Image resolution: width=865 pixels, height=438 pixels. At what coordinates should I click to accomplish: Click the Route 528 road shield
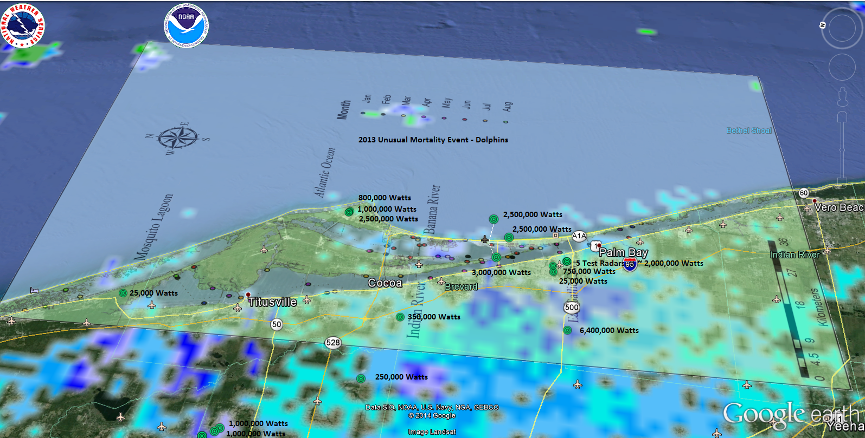click(x=333, y=343)
